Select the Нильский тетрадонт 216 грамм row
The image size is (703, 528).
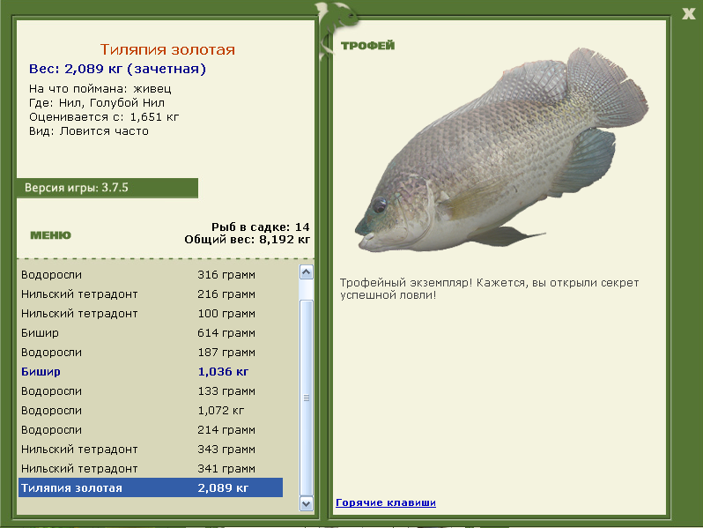(151, 294)
